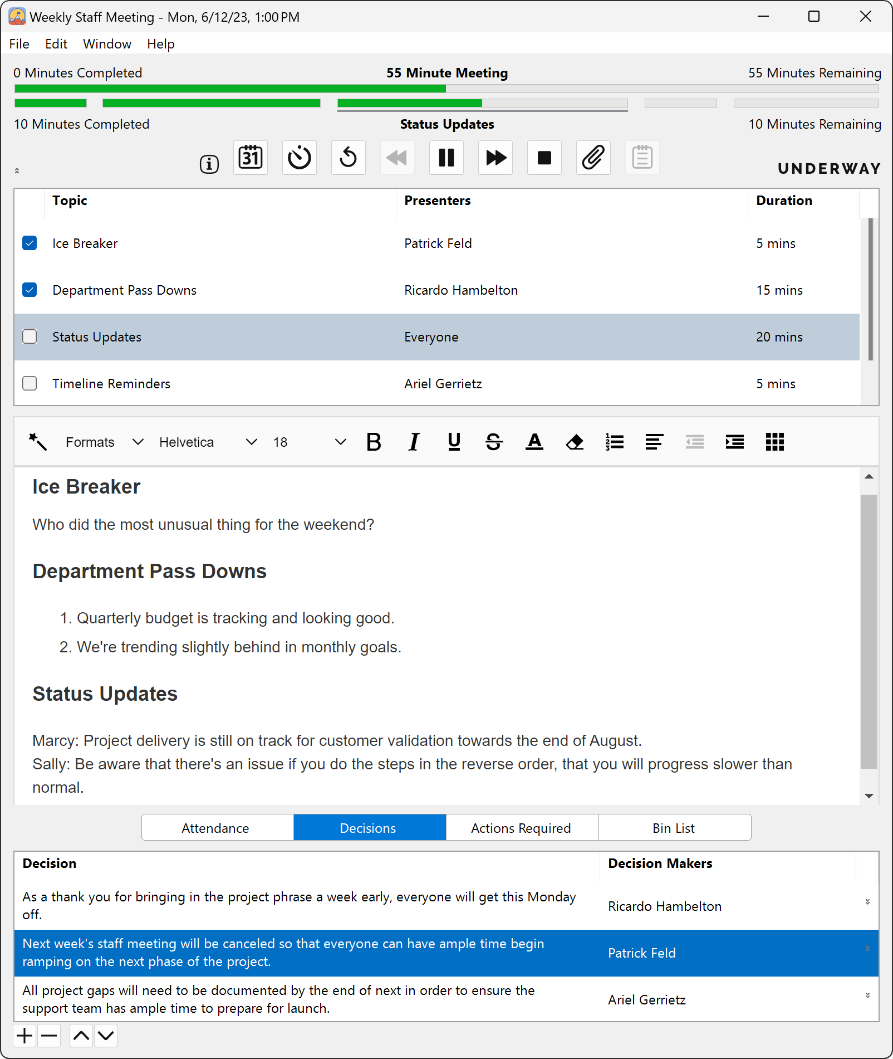
Task: Stop the meeting
Action: [x=544, y=158]
